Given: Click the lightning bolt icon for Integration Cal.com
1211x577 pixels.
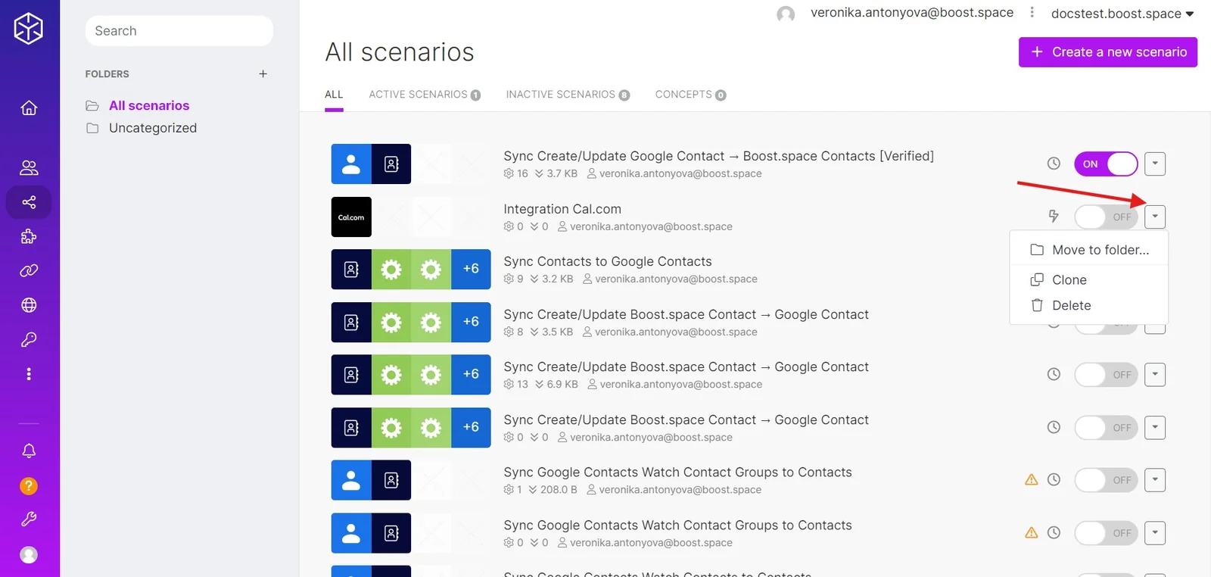Looking at the screenshot, I should tap(1054, 217).
